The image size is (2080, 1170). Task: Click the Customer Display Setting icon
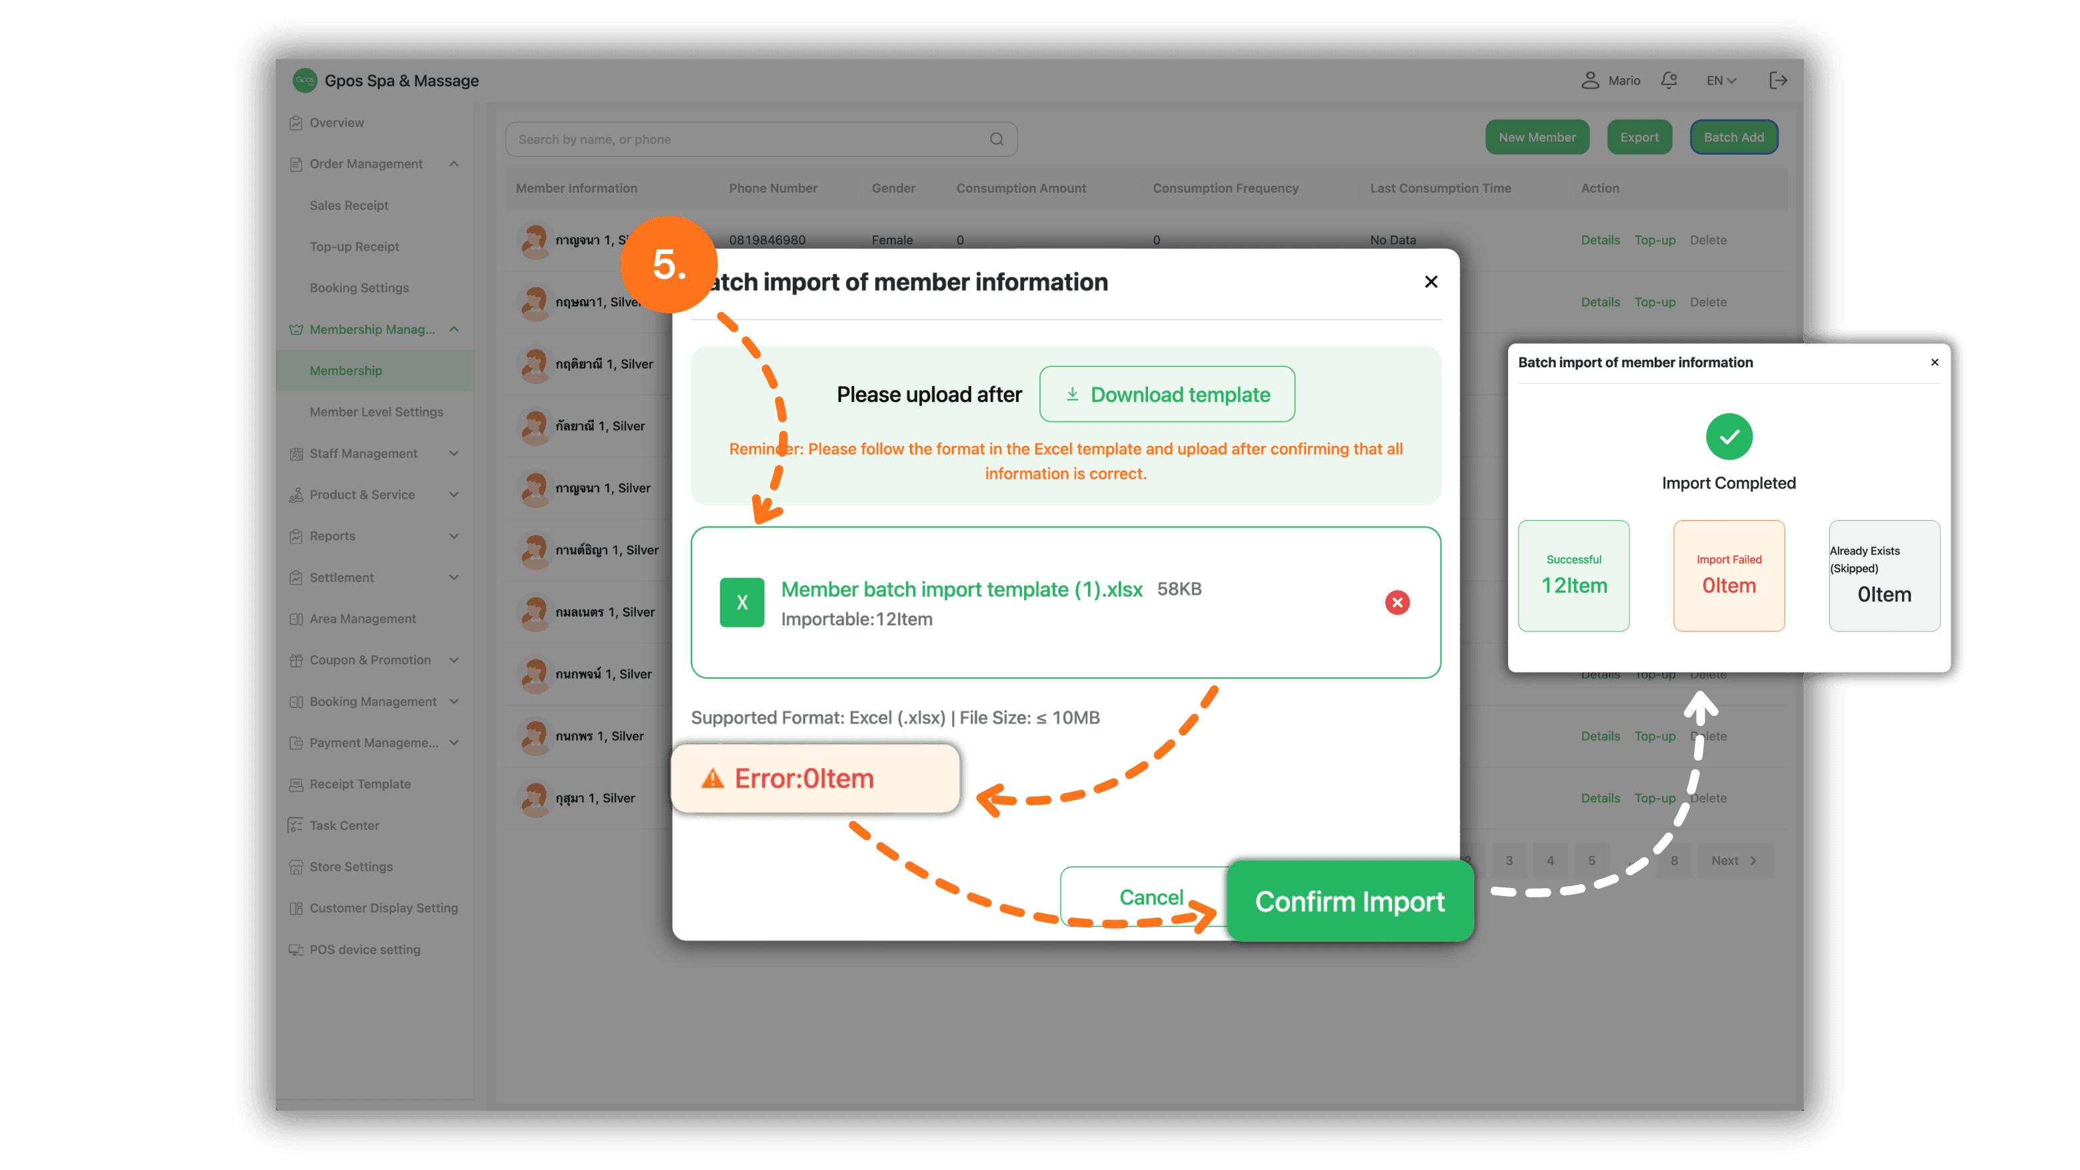pos(295,907)
